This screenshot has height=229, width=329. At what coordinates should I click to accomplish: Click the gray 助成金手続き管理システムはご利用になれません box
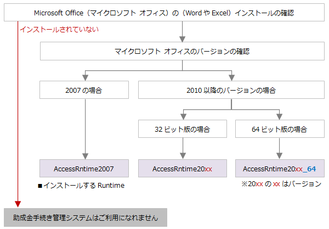(86, 217)
